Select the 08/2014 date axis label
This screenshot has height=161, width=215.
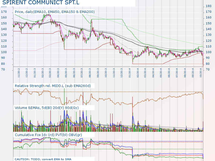(185, 73)
